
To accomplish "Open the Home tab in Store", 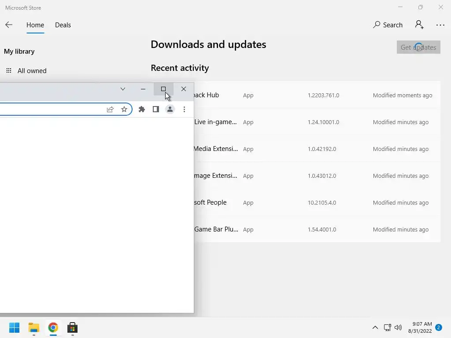I will pyautogui.click(x=35, y=25).
